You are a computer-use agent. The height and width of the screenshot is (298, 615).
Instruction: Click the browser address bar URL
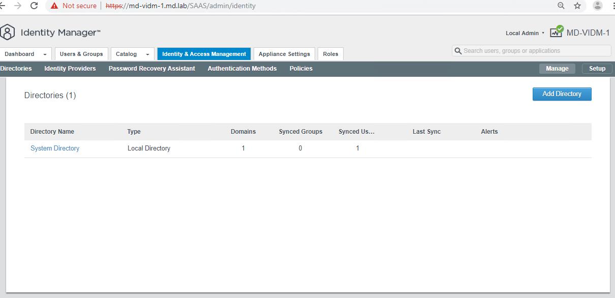(x=180, y=6)
